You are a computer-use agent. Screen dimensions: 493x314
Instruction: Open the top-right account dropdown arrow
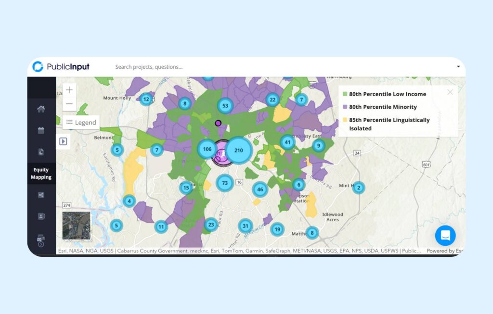point(458,67)
